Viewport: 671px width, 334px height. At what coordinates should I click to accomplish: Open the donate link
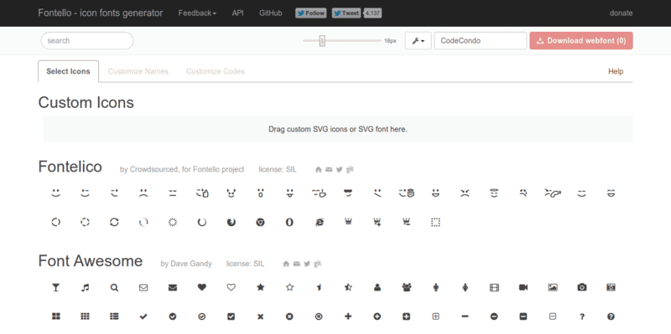(x=621, y=13)
